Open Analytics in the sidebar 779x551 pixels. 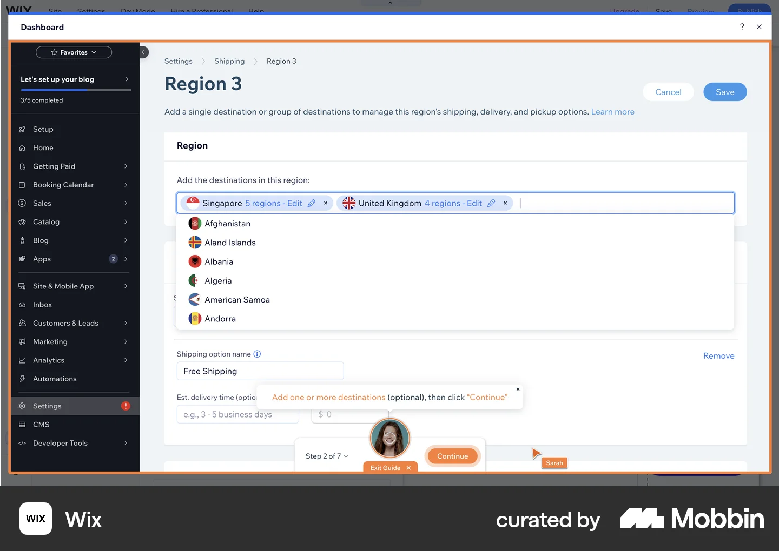point(75,360)
